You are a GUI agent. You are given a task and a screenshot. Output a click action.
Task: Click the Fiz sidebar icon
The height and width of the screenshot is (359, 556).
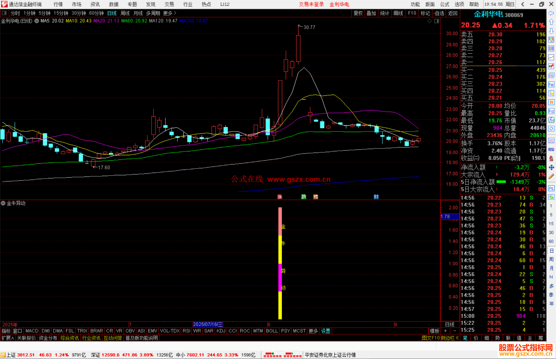(551, 111)
